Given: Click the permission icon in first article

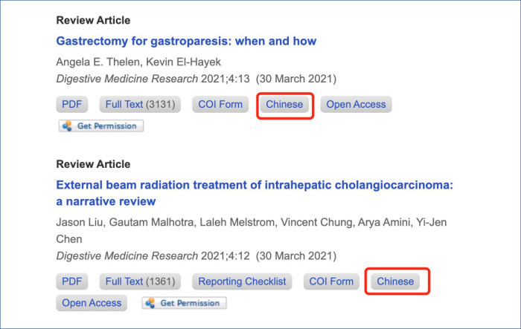Looking at the screenshot, I should point(68,126).
